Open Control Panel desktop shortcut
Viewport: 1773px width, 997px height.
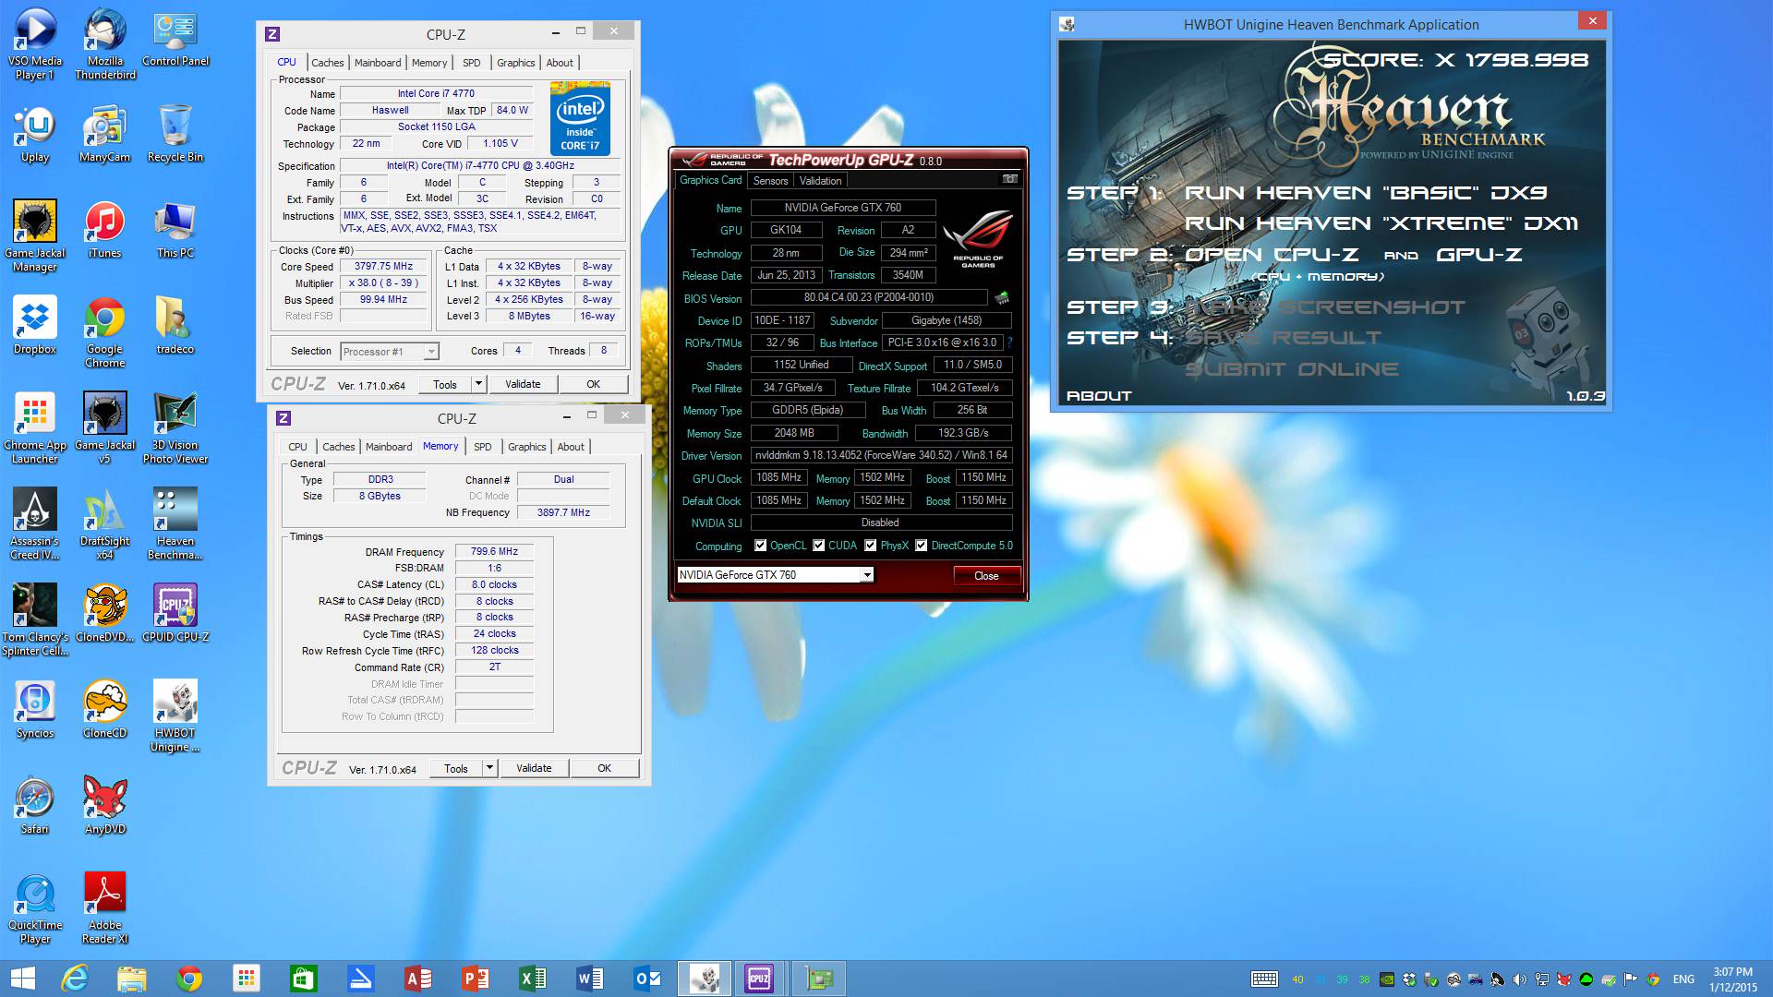[175, 37]
